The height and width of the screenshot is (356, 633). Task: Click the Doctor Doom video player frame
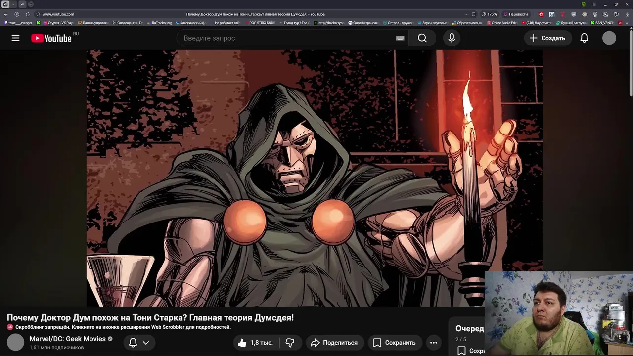click(x=315, y=178)
